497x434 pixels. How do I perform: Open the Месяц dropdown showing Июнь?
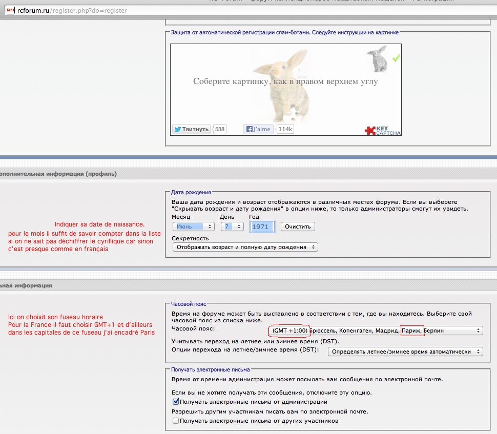(193, 226)
